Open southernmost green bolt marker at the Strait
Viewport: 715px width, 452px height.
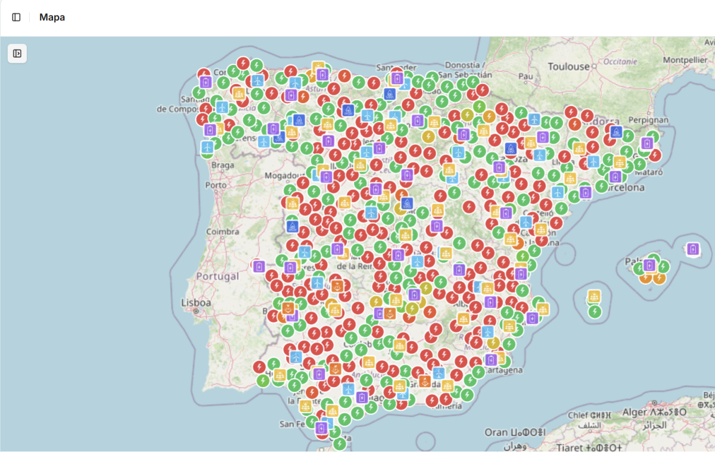[x=339, y=444]
